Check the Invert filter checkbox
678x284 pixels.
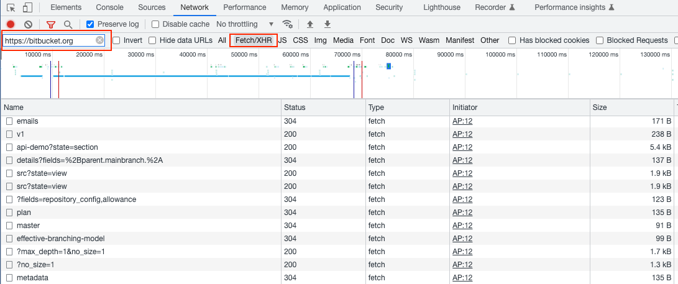click(116, 40)
